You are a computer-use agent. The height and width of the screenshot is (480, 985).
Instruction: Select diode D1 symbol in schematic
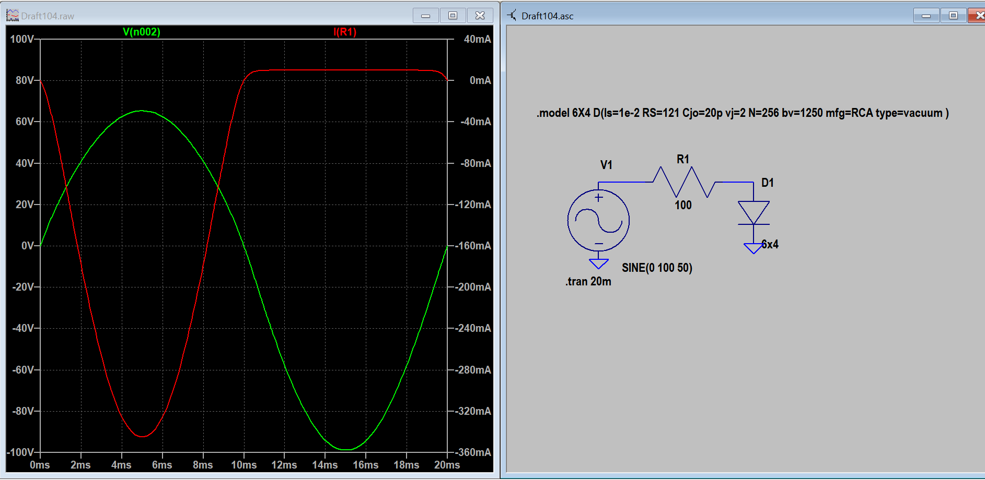[754, 213]
